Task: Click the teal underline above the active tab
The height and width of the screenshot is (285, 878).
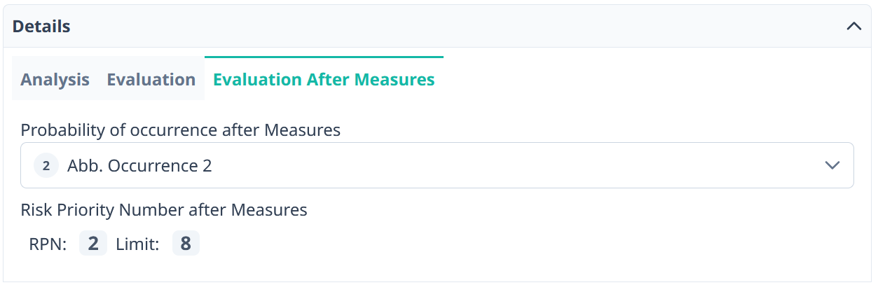Action: click(324, 57)
